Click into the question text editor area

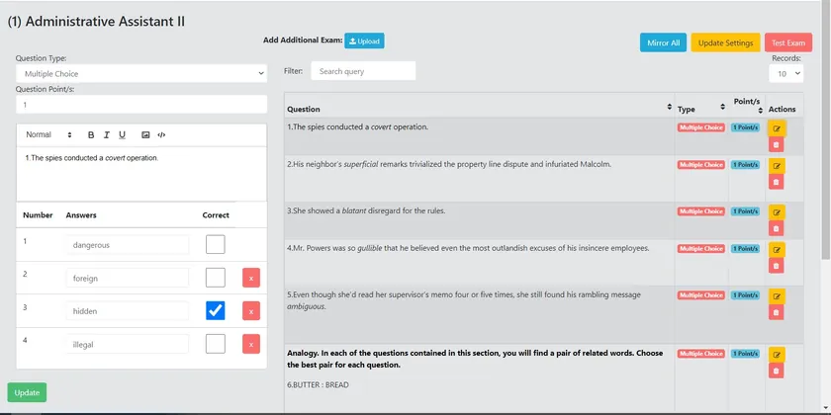[141, 174]
